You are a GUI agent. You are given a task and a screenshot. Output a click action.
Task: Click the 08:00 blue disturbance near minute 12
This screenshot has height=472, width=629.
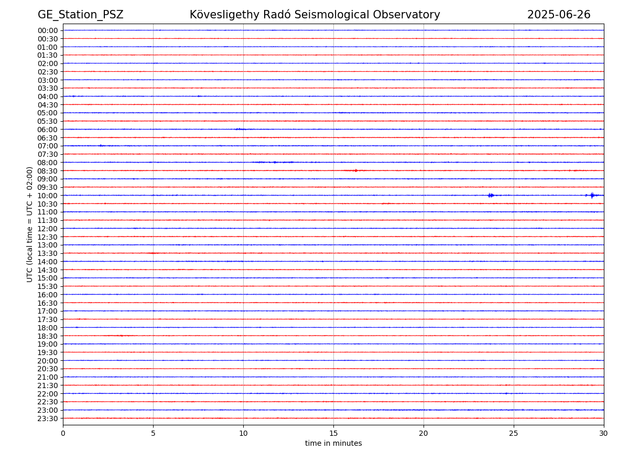[x=274, y=162]
